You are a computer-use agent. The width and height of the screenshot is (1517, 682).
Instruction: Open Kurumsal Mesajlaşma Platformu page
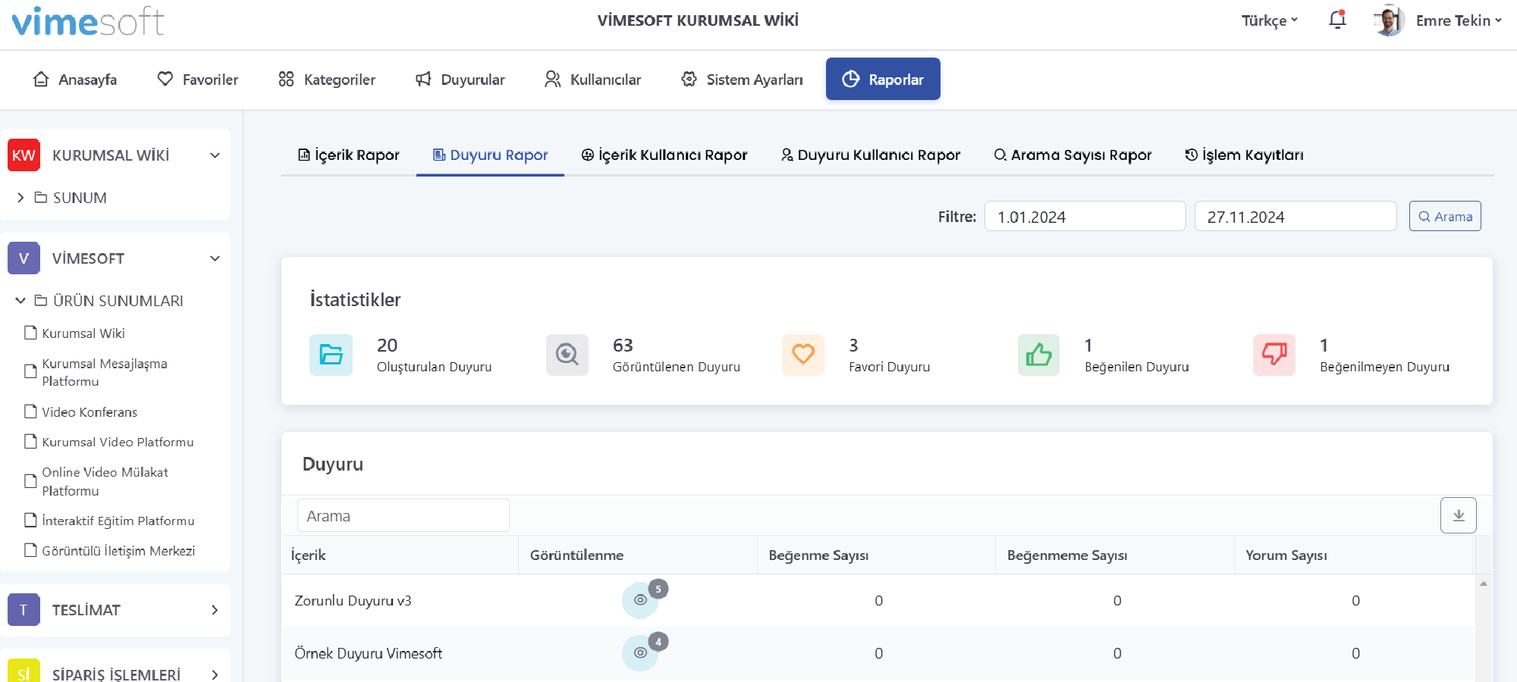click(x=105, y=372)
